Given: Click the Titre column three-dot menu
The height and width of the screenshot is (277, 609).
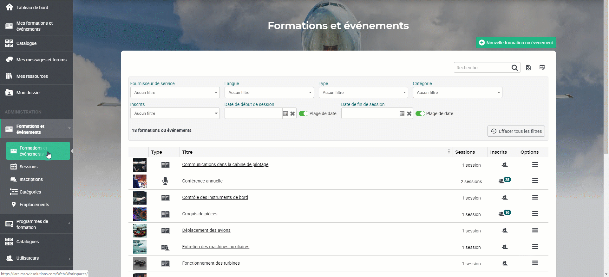Looking at the screenshot, I should tap(449, 152).
